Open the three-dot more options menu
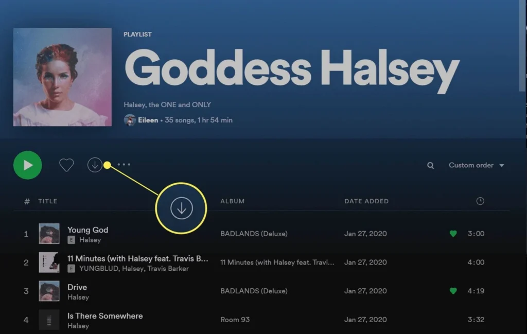This screenshot has height=334, width=527. coord(124,165)
